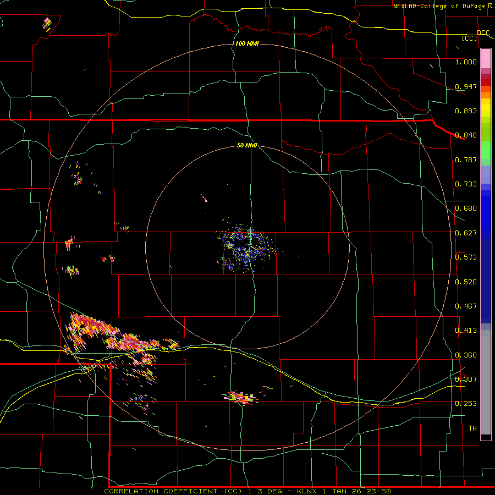Select the 0.893 color scale value
Viewport: 495px width, 495px height.
click(x=466, y=111)
